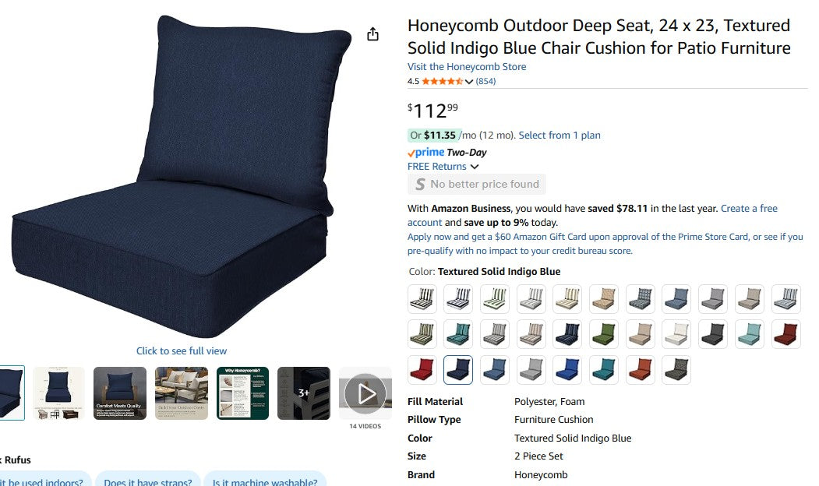
Task: Play the product video thumbnail
Action: tap(365, 393)
